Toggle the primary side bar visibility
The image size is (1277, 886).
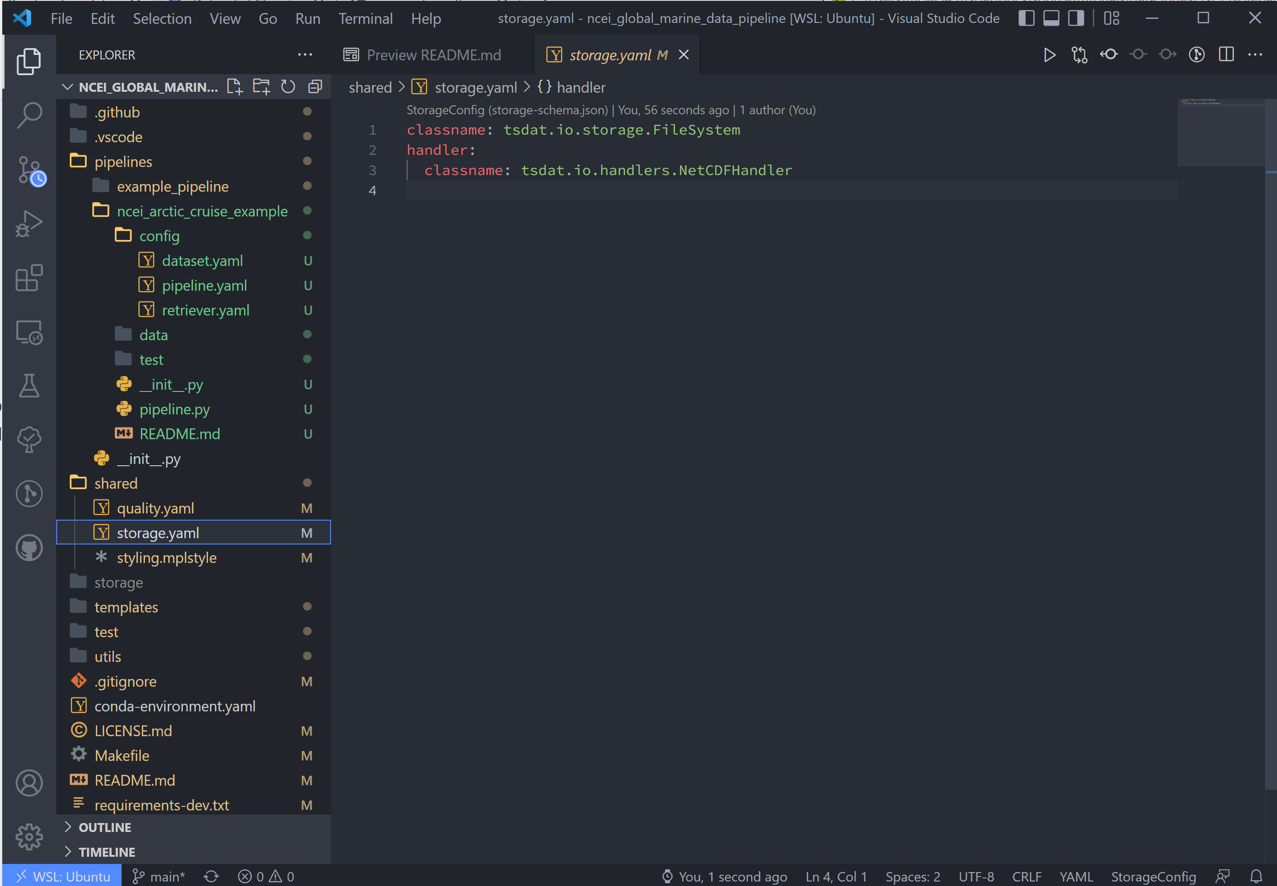tap(1027, 18)
